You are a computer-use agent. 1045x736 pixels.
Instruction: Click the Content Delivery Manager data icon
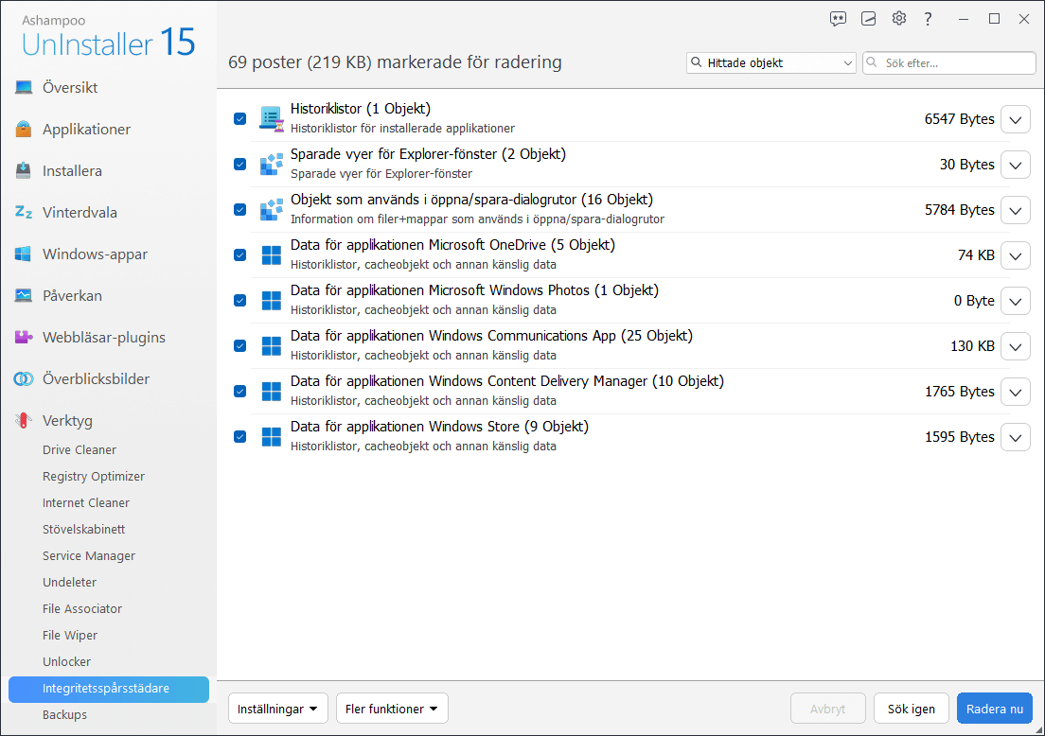(272, 391)
